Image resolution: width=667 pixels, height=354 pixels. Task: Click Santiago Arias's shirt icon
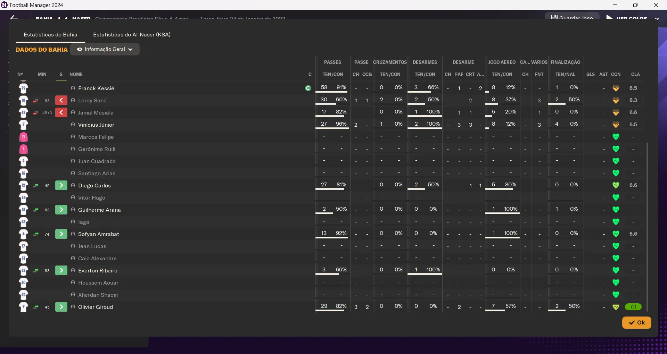[23, 174]
